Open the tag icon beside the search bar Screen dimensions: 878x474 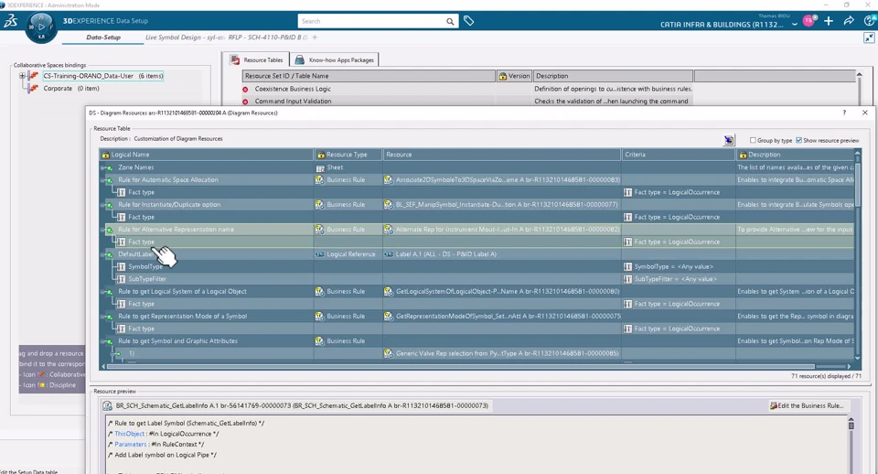point(468,21)
